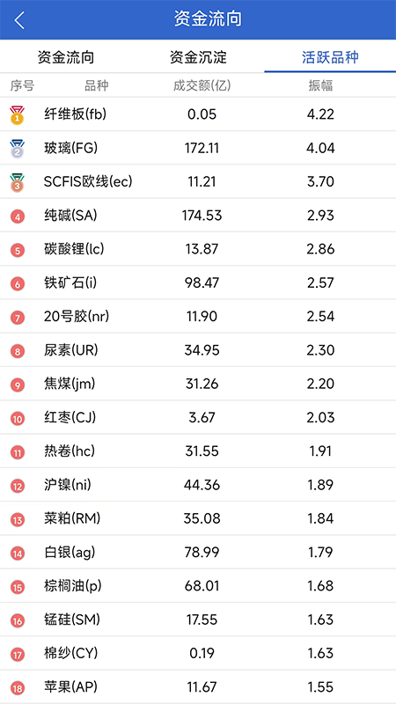Click the 品种 column header
This screenshot has height=704, width=396.
click(x=96, y=85)
